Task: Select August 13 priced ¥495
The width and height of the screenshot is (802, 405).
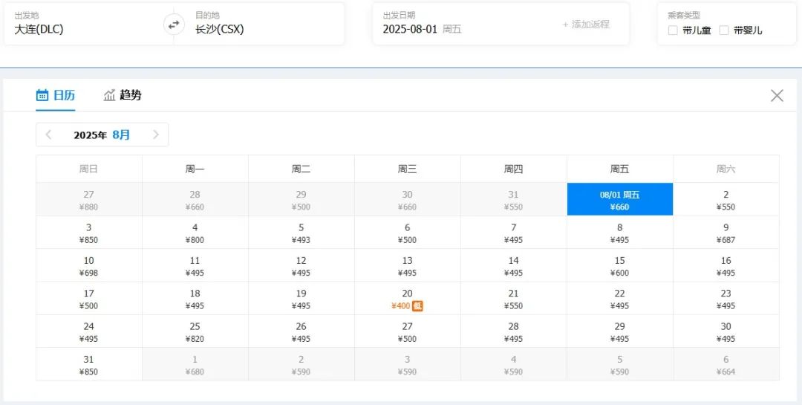Action: click(x=408, y=265)
